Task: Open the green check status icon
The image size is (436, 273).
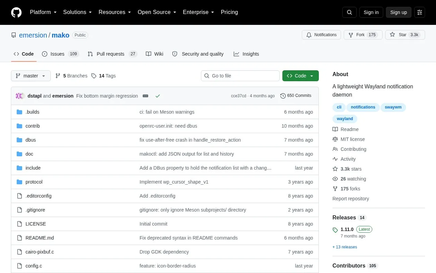Action: pos(158,96)
